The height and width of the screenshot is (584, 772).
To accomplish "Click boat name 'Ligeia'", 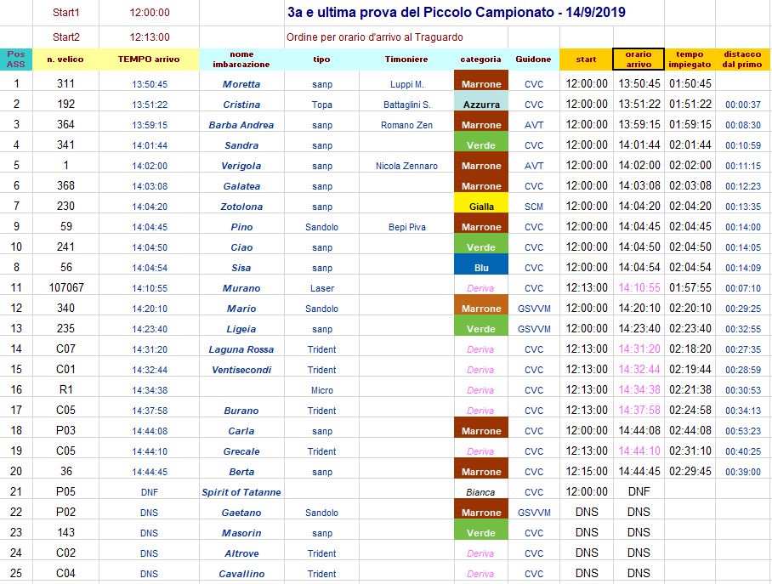I will (241, 329).
